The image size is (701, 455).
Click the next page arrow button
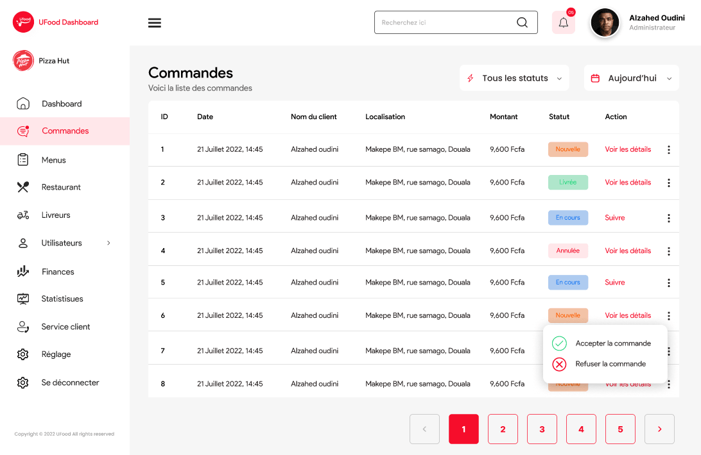[659, 429]
